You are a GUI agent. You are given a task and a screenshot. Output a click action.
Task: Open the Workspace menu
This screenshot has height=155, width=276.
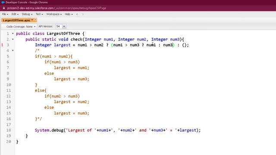pyautogui.click(x=54, y=14)
